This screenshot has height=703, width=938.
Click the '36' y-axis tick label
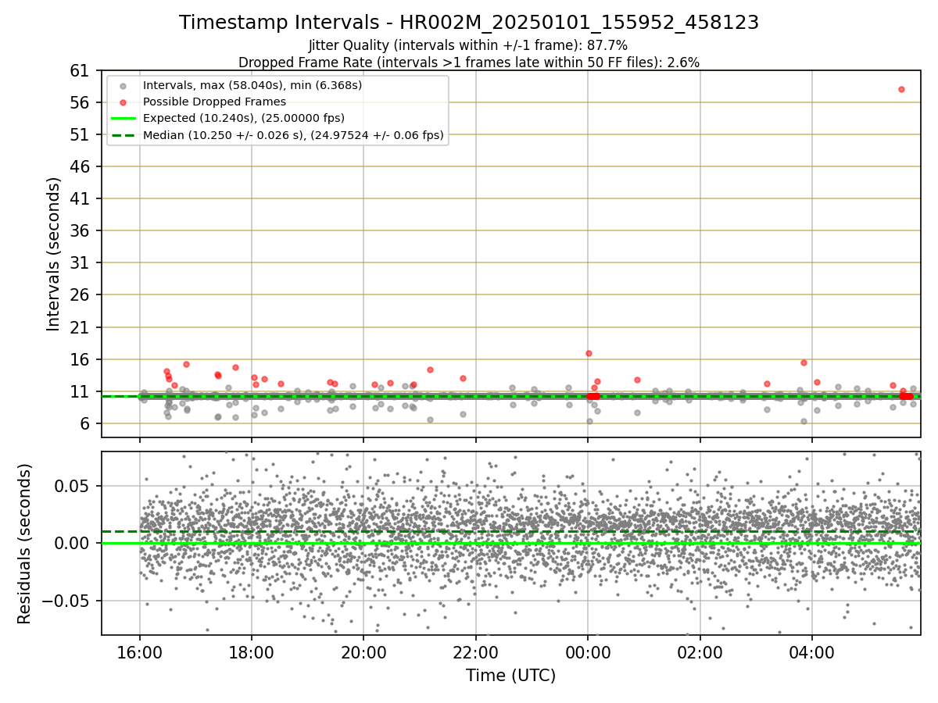[81, 231]
